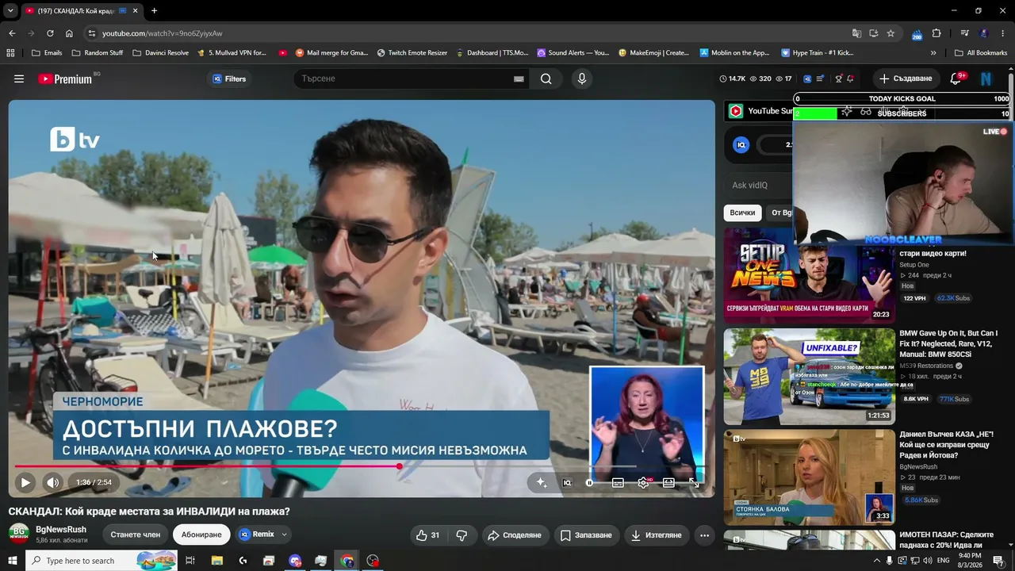
Task: Select the Всички filter chip
Action: [x=742, y=213]
